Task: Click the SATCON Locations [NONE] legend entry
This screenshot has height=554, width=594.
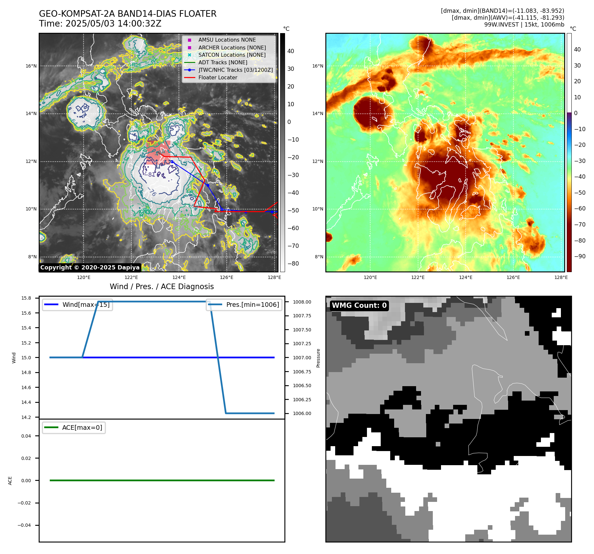Action: coord(232,55)
